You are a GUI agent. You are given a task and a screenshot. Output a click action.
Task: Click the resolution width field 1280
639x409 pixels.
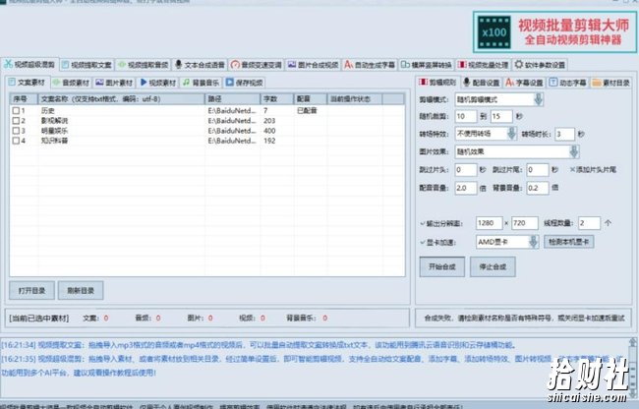click(489, 223)
